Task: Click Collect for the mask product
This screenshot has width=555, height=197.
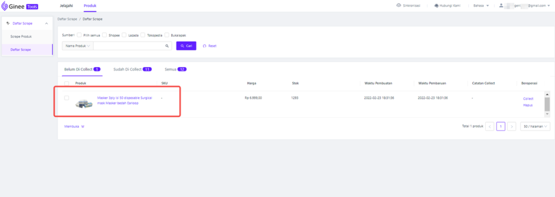Action: (x=528, y=98)
